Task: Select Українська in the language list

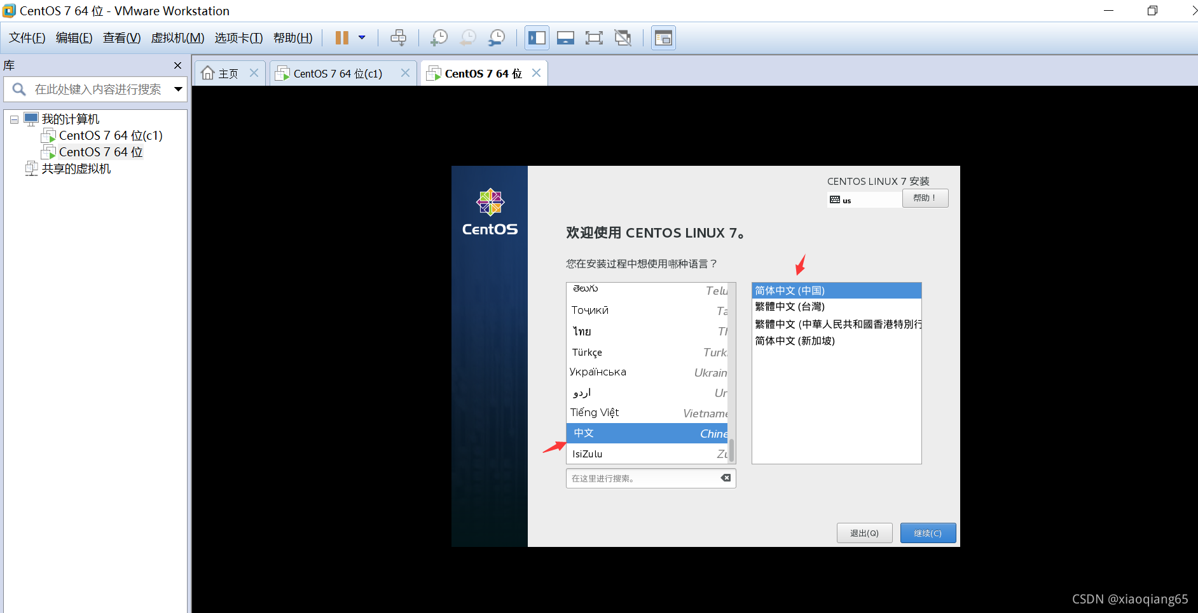Action: point(647,373)
